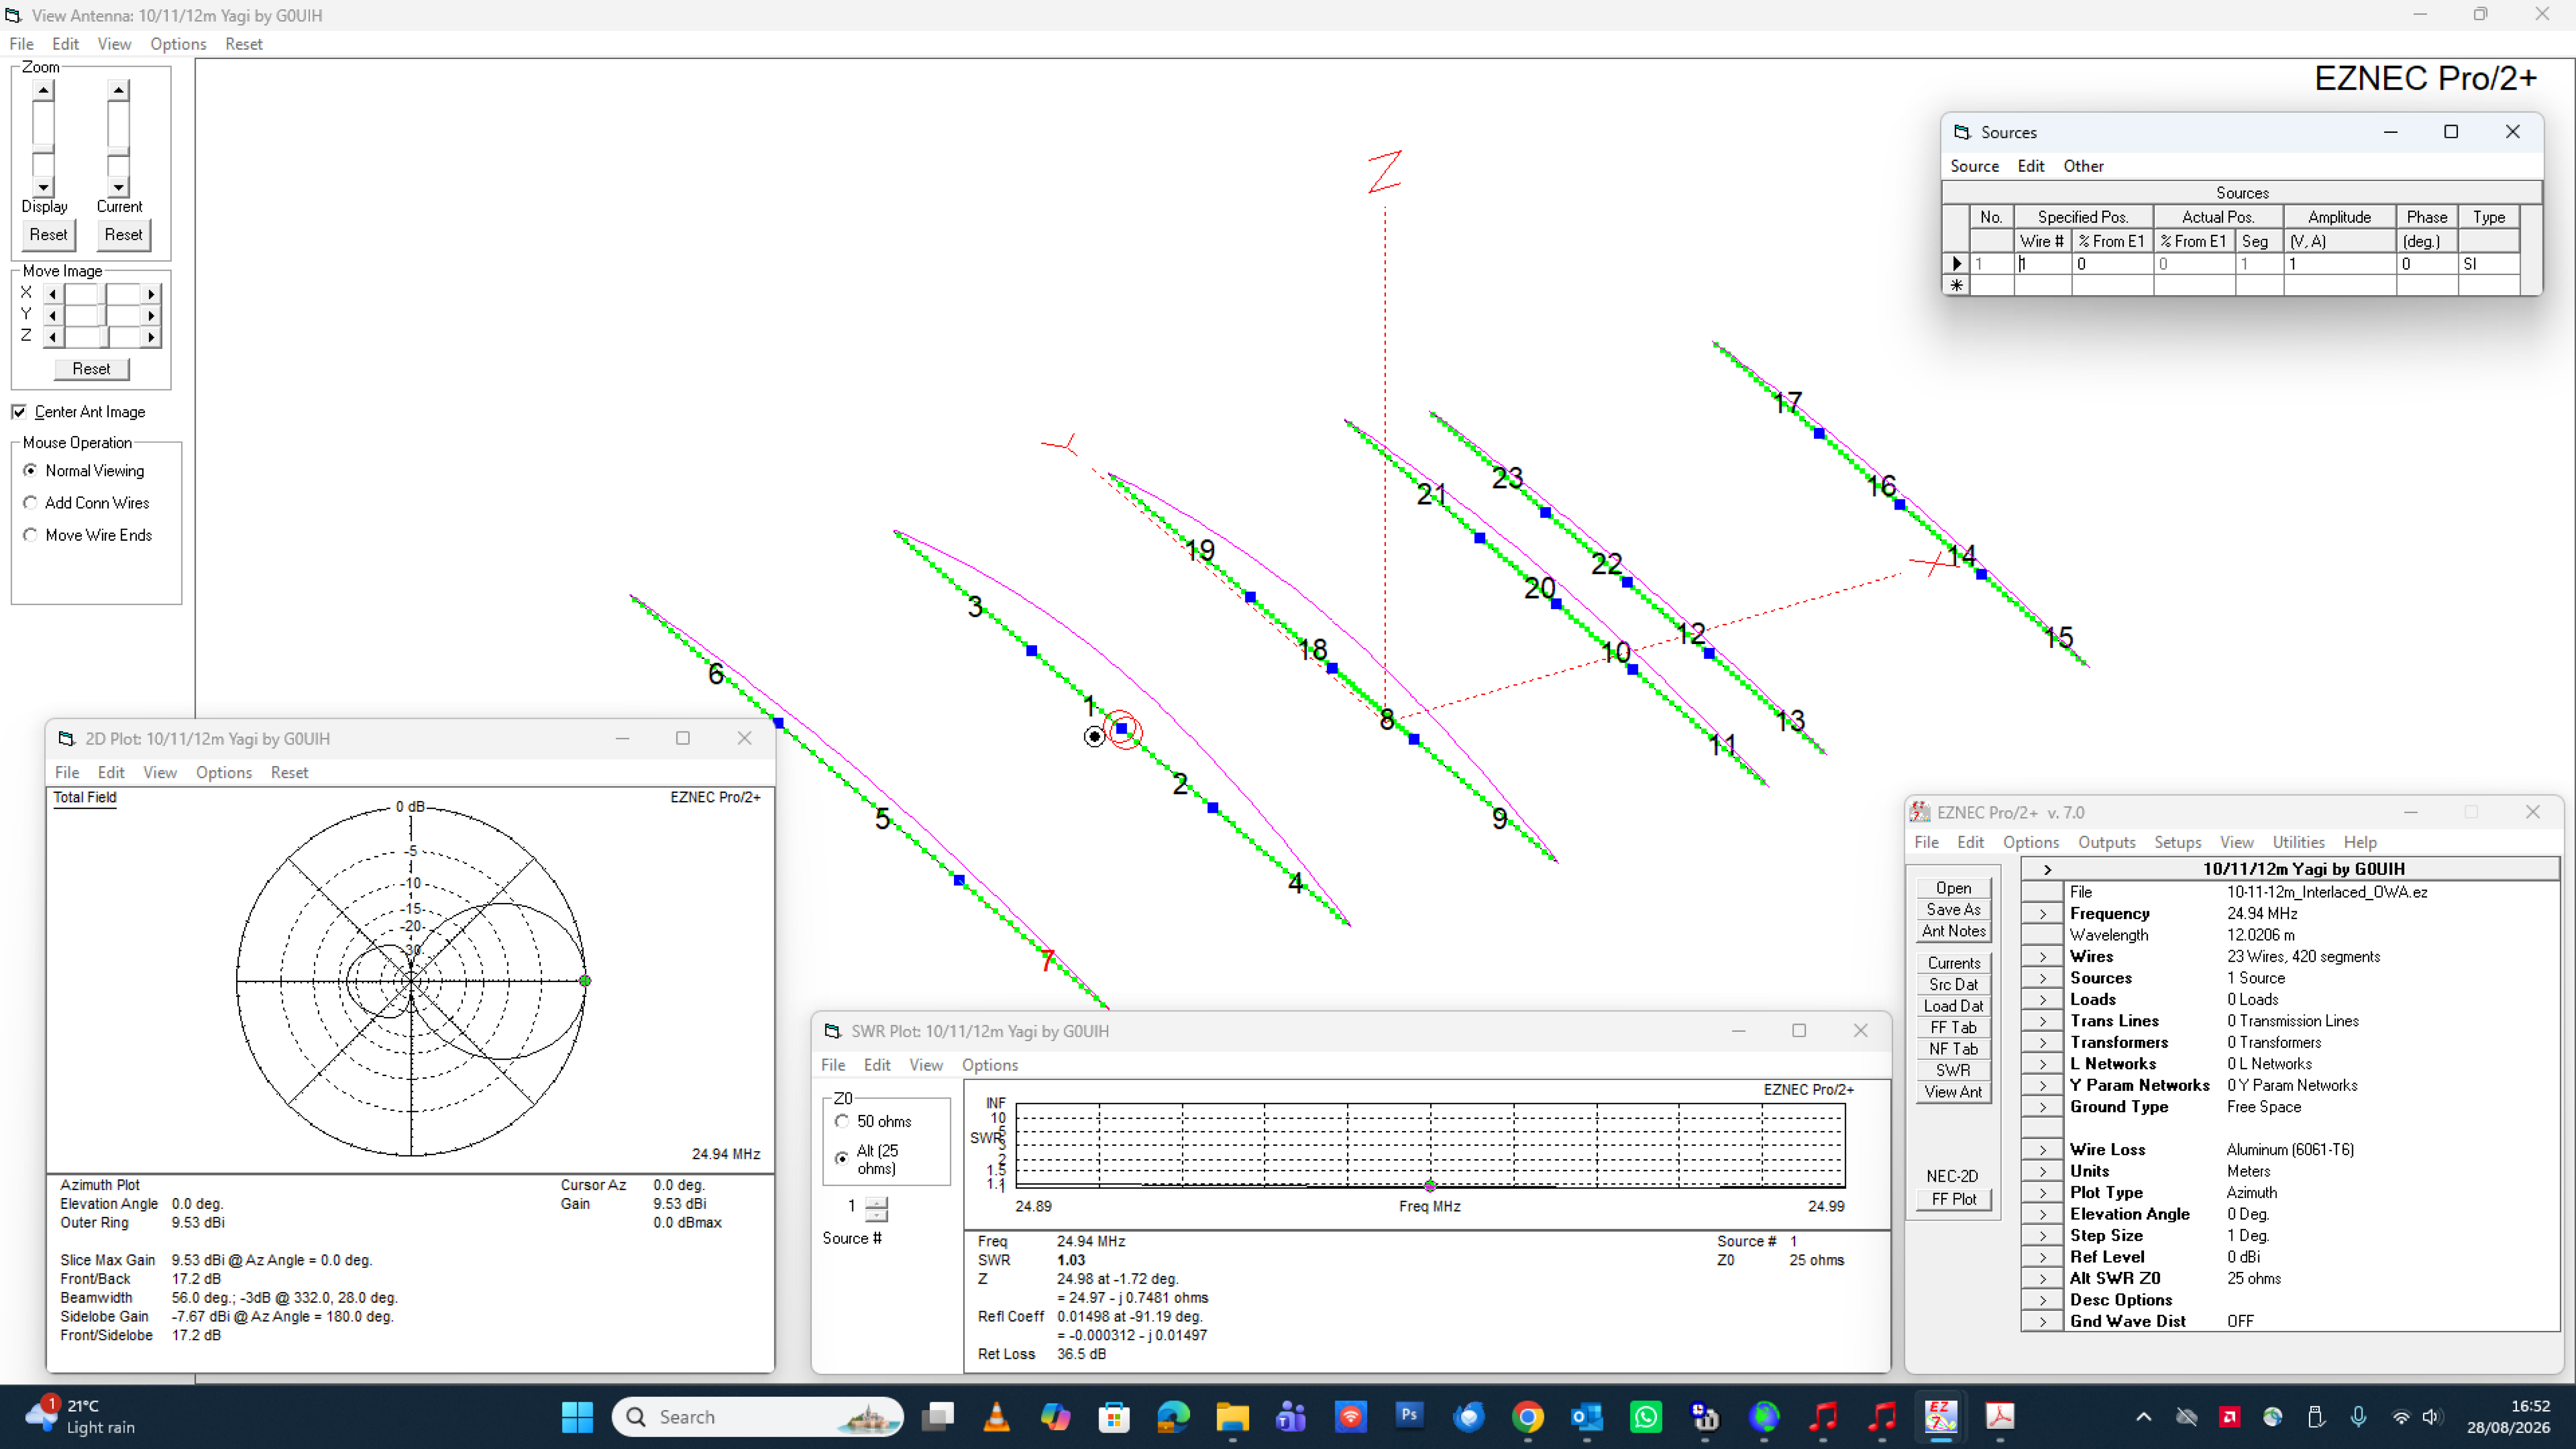The image size is (2576, 1449).
Task: Select Alt (25 ohms) Z0 option
Action: click(842, 1158)
